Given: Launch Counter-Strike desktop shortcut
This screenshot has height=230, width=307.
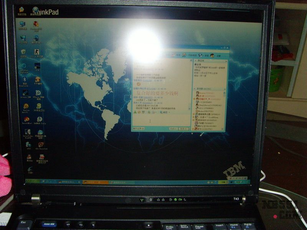Looking at the screenshot, I should [x=36, y=53].
